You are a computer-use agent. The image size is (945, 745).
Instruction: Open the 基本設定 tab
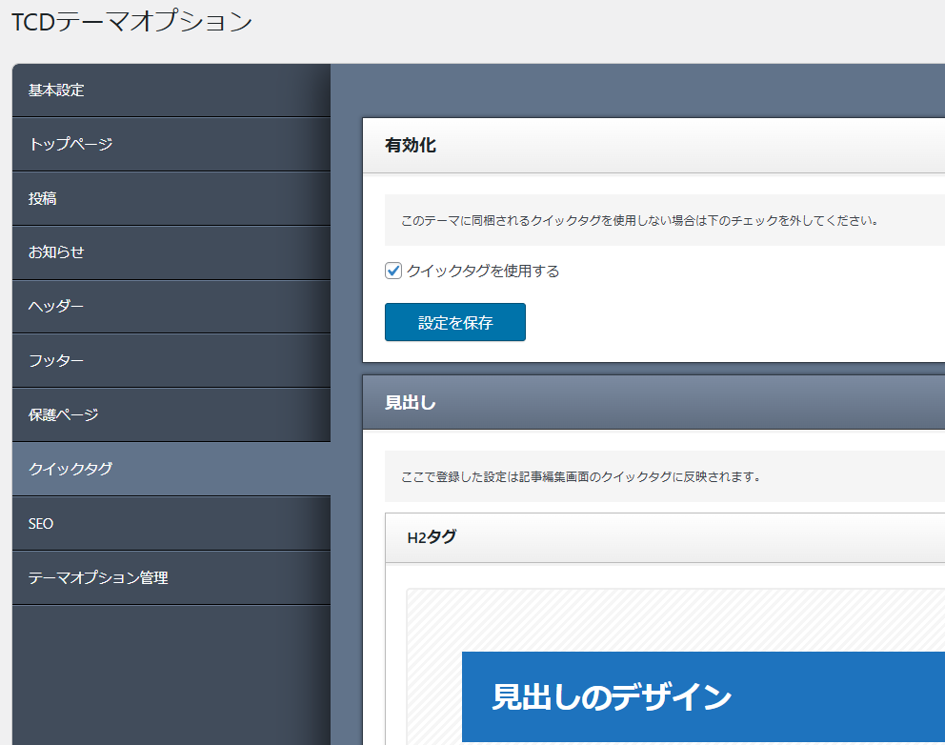(x=171, y=91)
